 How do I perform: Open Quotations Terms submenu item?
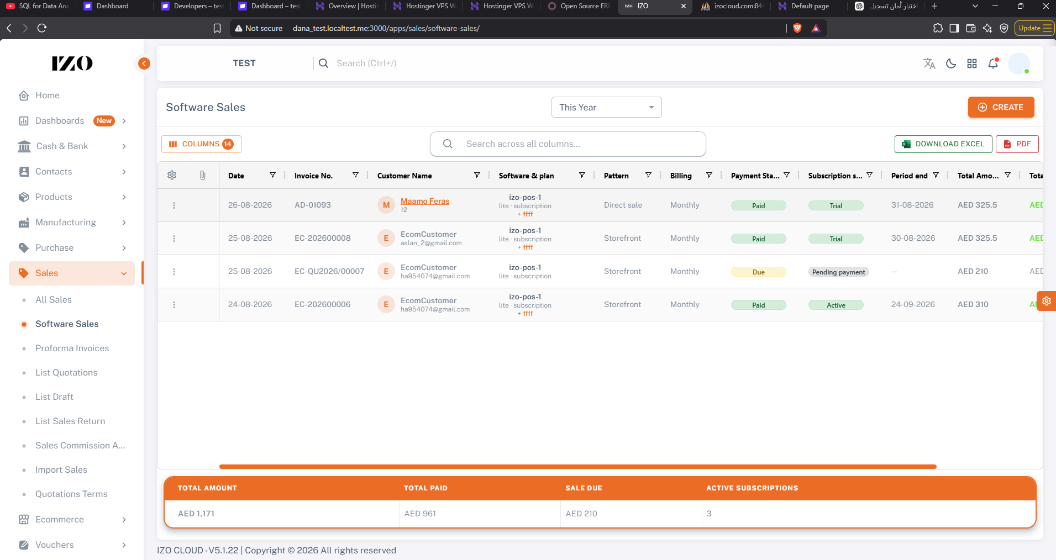tap(72, 494)
